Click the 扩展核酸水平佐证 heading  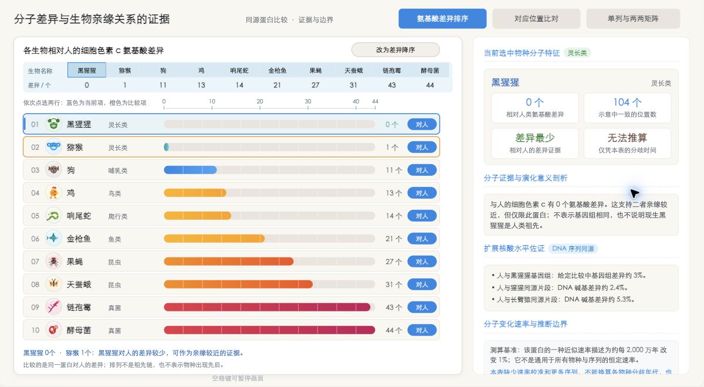point(514,249)
